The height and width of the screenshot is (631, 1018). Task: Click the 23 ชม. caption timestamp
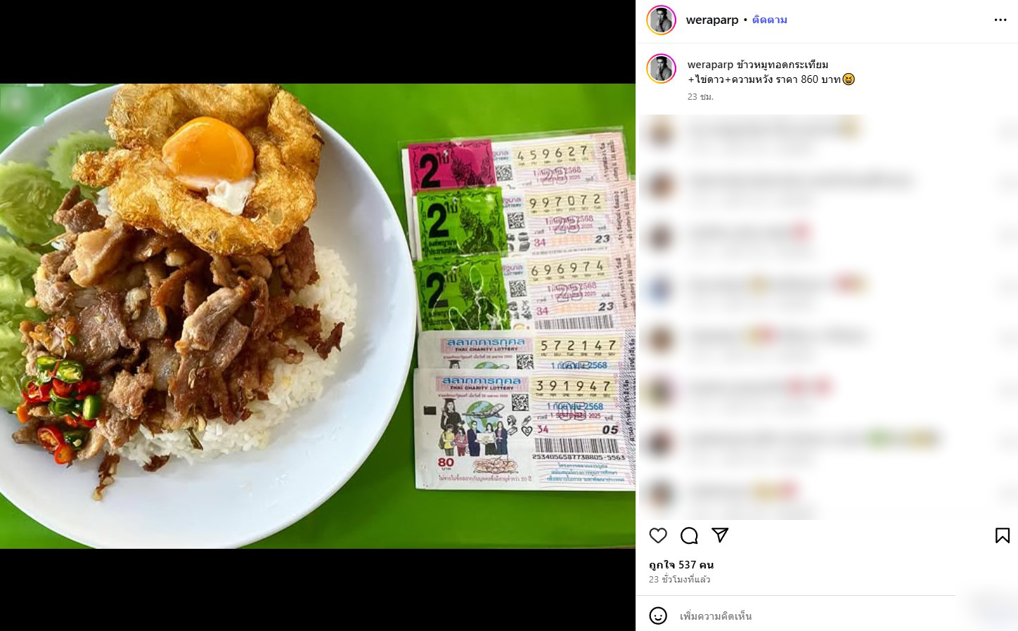(700, 97)
